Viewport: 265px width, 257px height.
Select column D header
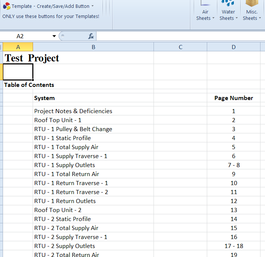click(x=233, y=47)
